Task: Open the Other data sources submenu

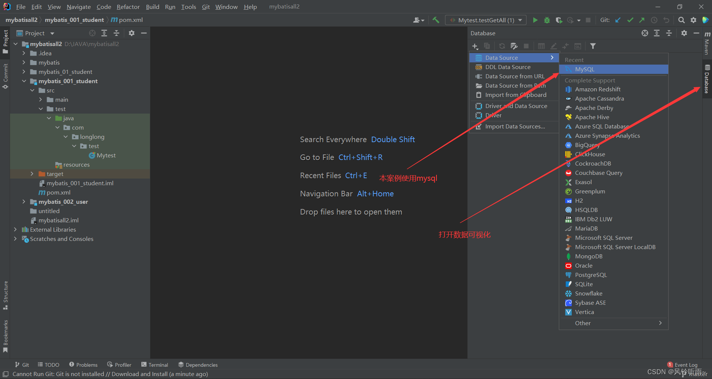Action: (x=614, y=323)
